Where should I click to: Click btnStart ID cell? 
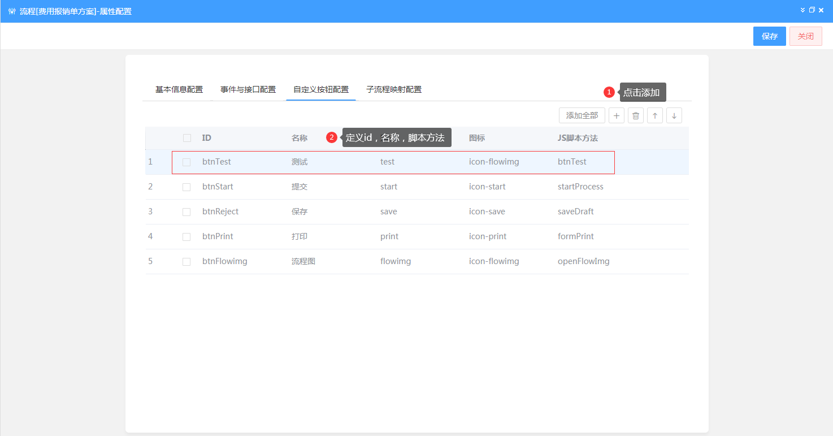(x=218, y=187)
